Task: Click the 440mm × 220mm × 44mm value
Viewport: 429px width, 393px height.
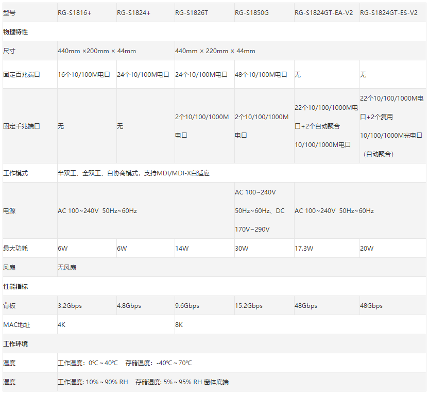Action: tap(215, 51)
